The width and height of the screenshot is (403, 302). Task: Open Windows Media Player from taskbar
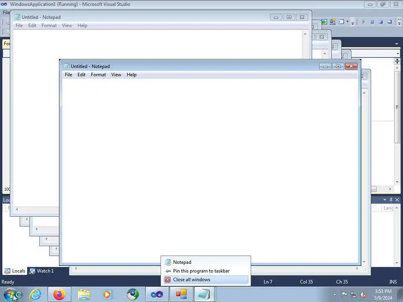pyautogui.click(x=107, y=294)
